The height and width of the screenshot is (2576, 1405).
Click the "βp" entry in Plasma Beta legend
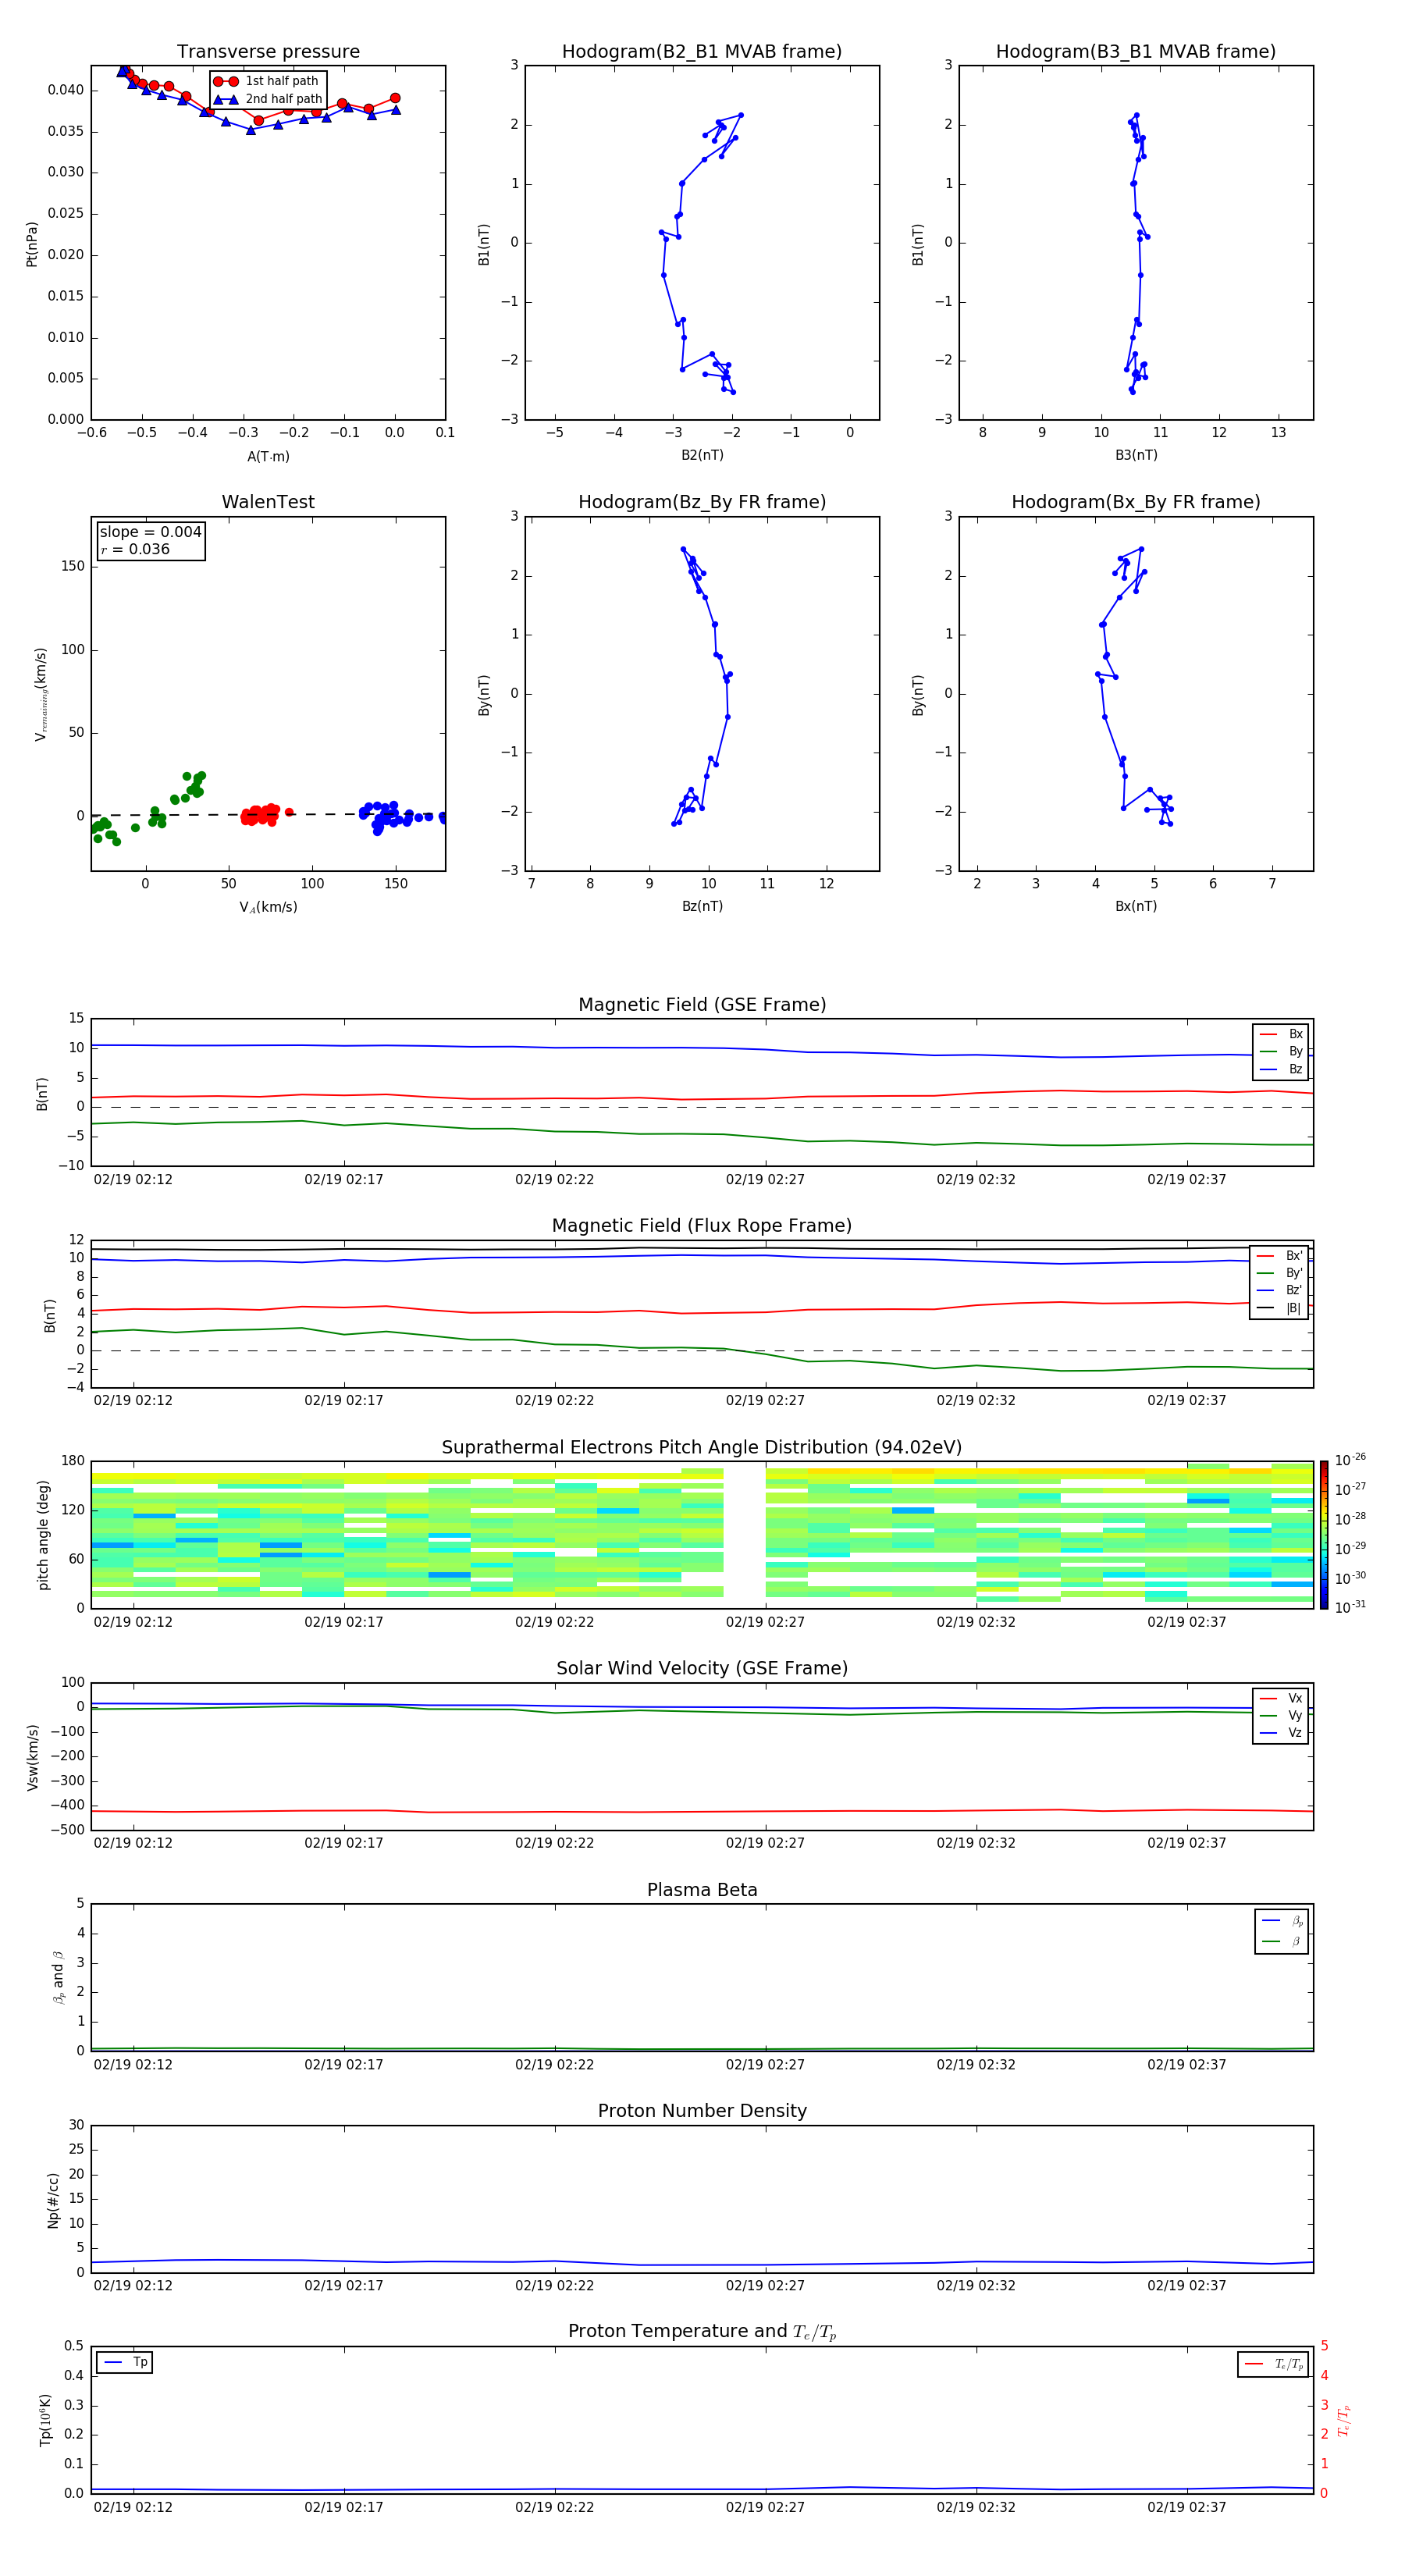[1283, 1921]
